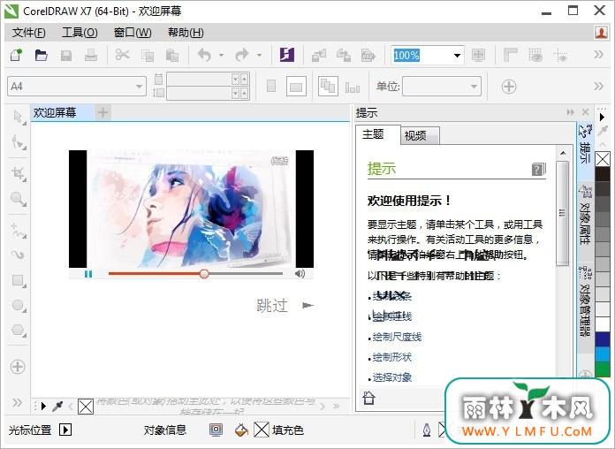Viewport: 615px width, 449px height.
Task: Select the Freehand tool in the toolbox
Action: tap(18, 230)
